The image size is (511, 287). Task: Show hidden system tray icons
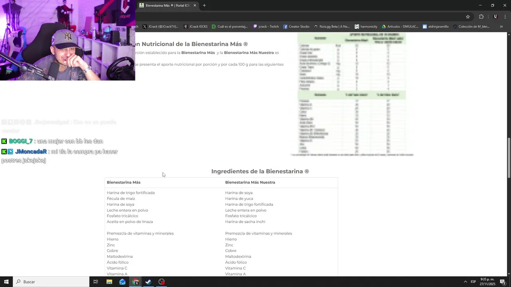[465, 282]
